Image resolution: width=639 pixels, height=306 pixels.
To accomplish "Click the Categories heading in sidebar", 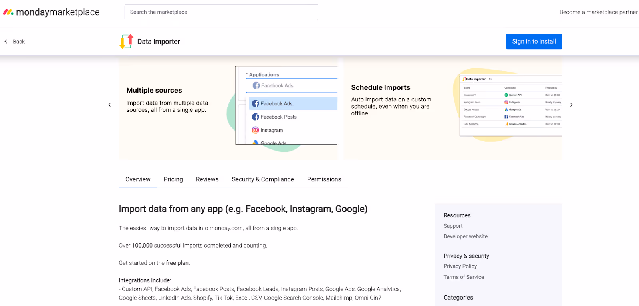I will click(x=458, y=298).
